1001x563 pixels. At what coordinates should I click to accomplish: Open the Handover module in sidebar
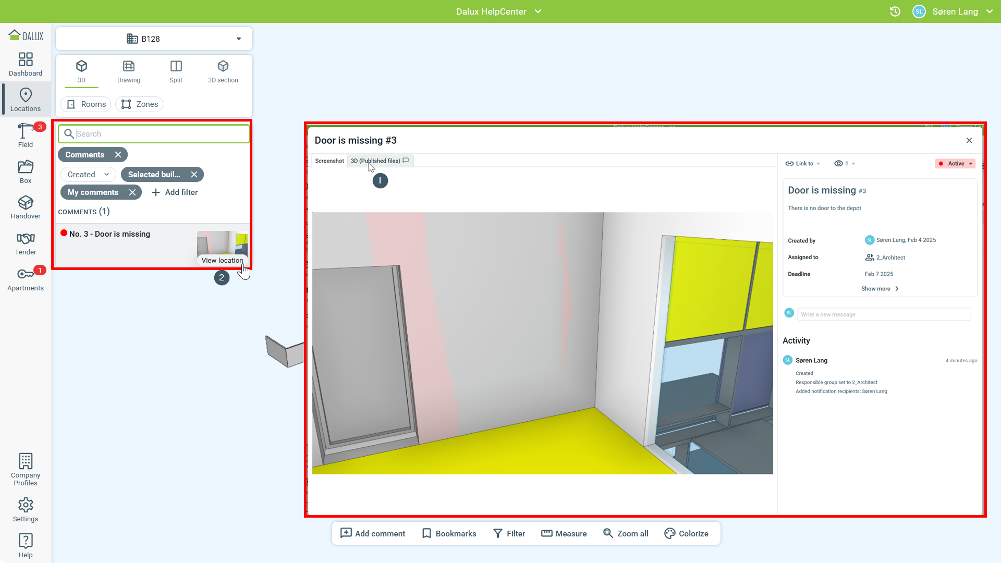[x=25, y=207]
